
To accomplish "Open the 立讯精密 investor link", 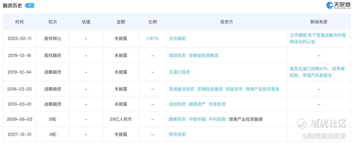I will [177, 38].
